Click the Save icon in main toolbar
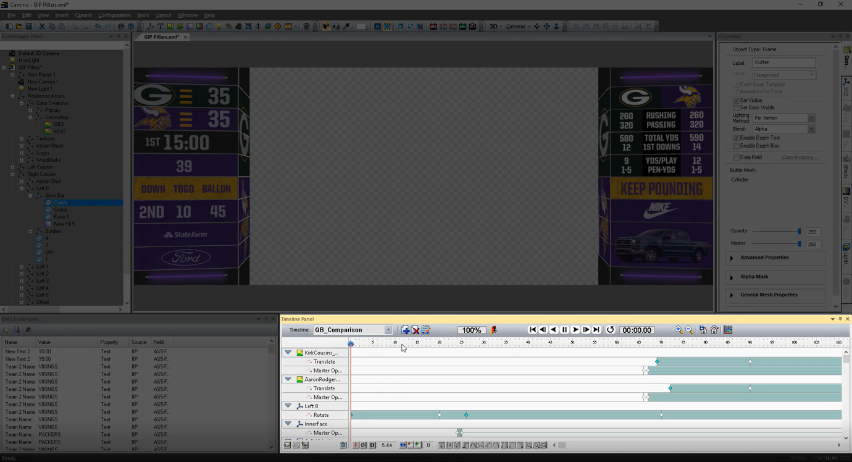The width and height of the screenshot is (852, 462). point(28,27)
